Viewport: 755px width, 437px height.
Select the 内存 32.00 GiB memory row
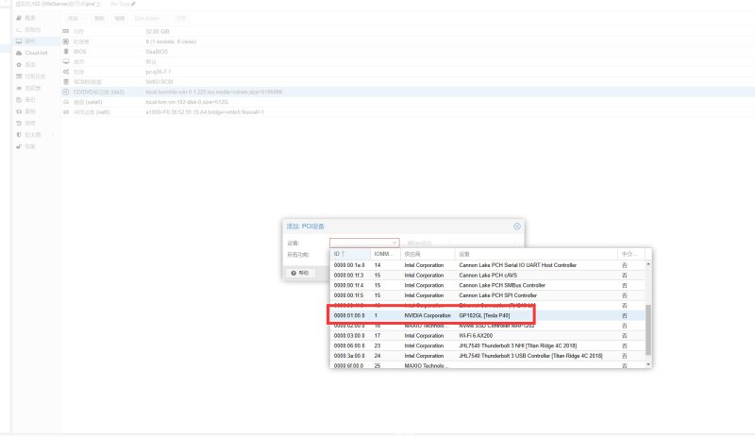(x=408, y=31)
